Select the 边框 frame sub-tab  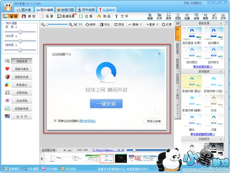click(85, 16)
